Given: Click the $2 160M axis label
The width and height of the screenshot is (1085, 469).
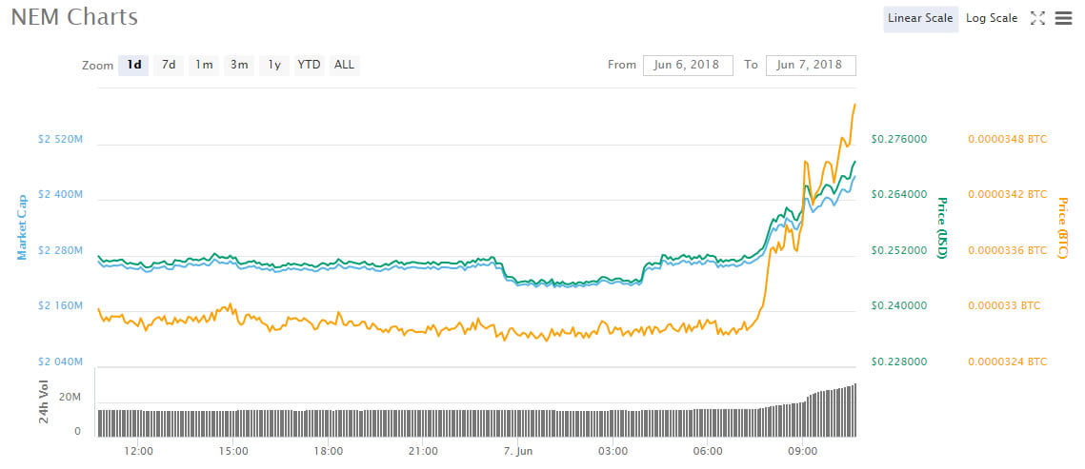Looking at the screenshot, I should [x=60, y=305].
